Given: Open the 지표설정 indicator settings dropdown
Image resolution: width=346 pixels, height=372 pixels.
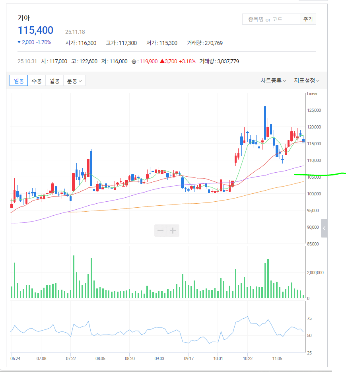Looking at the screenshot, I should [x=307, y=81].
